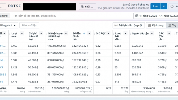Viewport: 178px width, 100px height.
Task: Click drag handle beside Người tiếp cận header
Action: tap(130, 33)
